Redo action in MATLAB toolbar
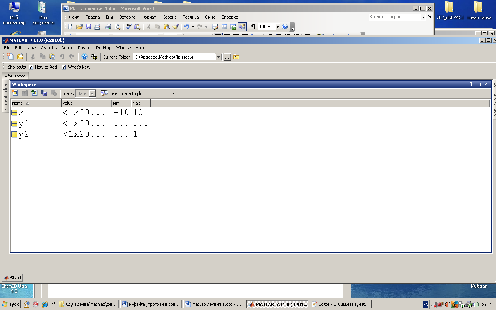This screenshot has height=310, width=496. (x=72, y=57)
